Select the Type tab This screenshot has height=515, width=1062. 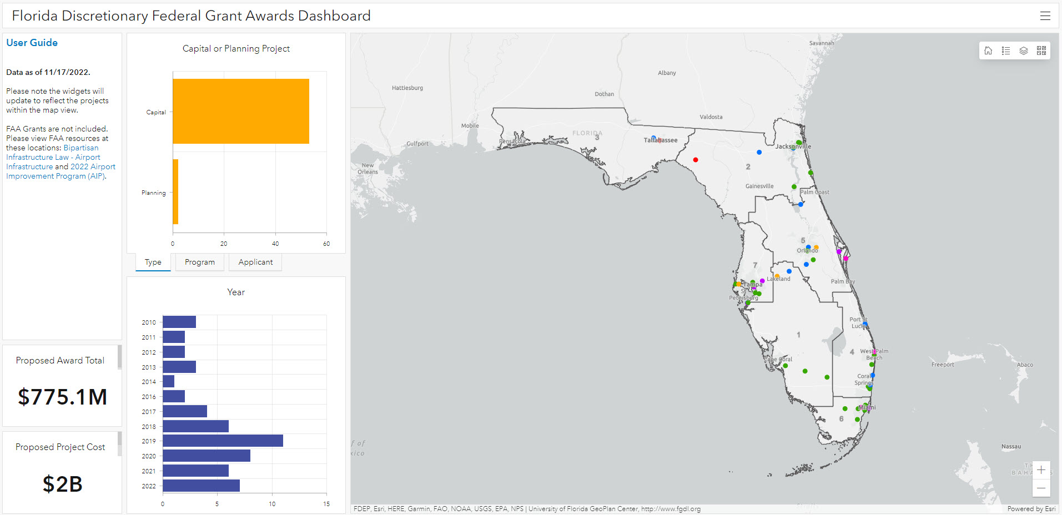(153, 262)
